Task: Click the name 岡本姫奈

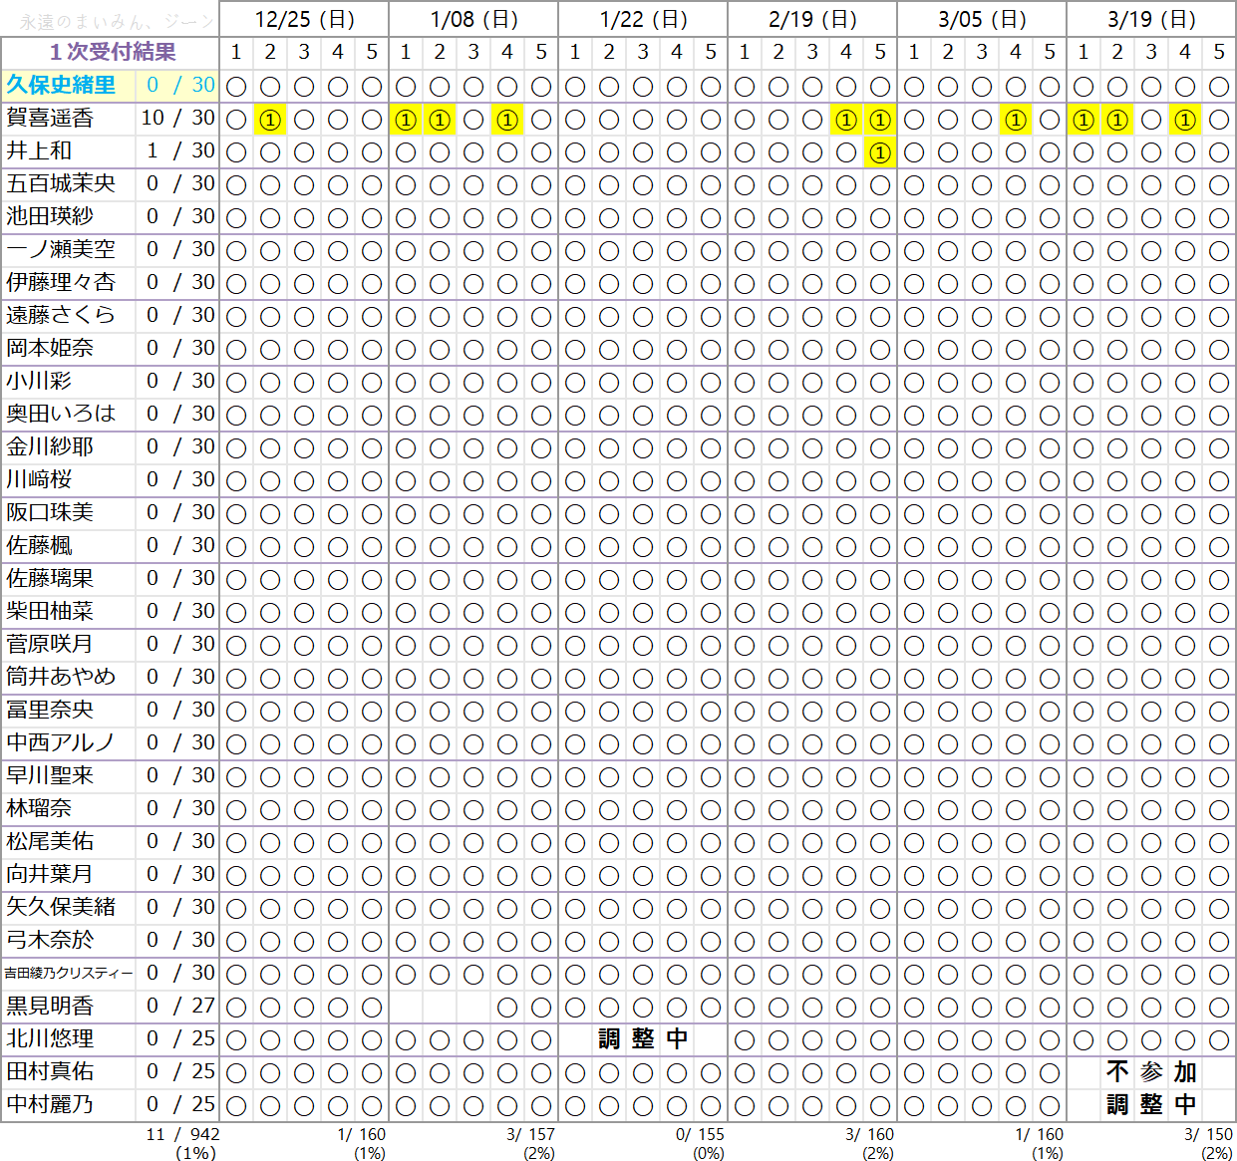Action: pos(50,348)
